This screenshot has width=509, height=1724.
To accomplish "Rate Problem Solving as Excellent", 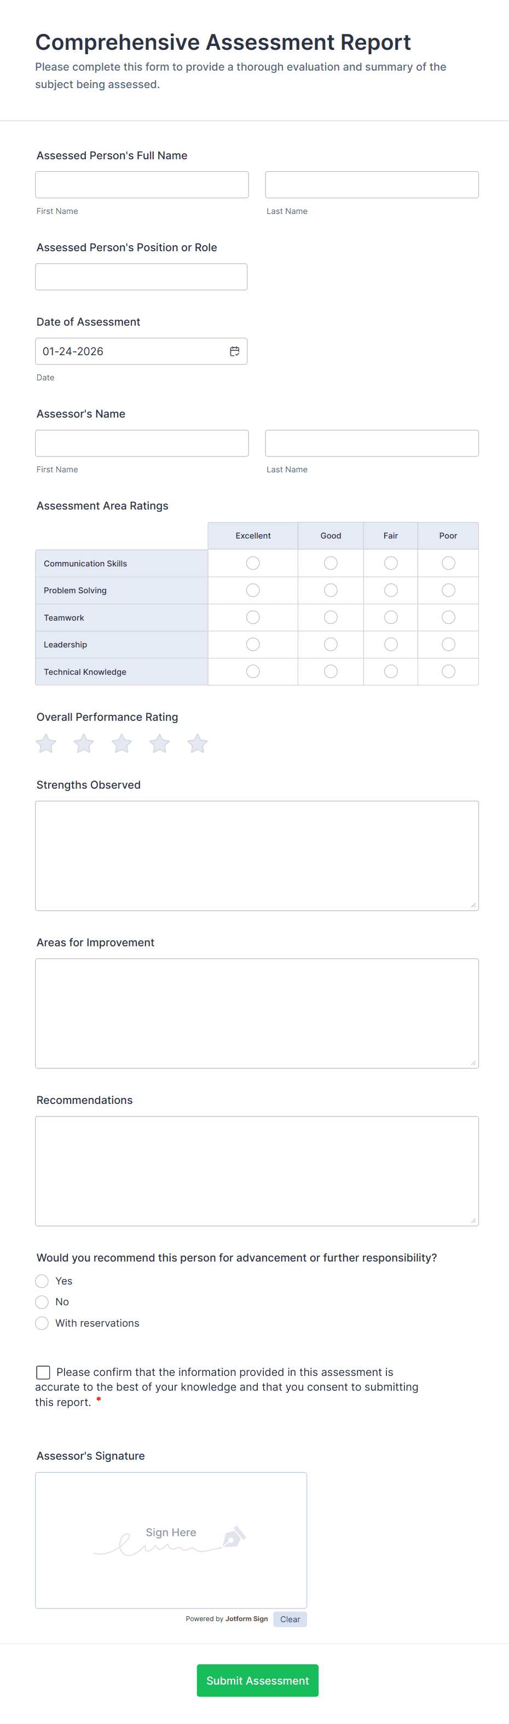I will click(x=252, y=589).
